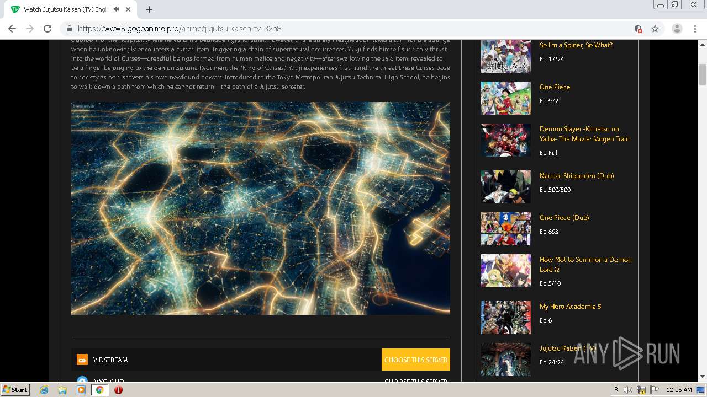The height and width of the screenshot is (397, 707).
Task: Open the One Piece (Dub) thumbnail
Action: pos(505,229)
